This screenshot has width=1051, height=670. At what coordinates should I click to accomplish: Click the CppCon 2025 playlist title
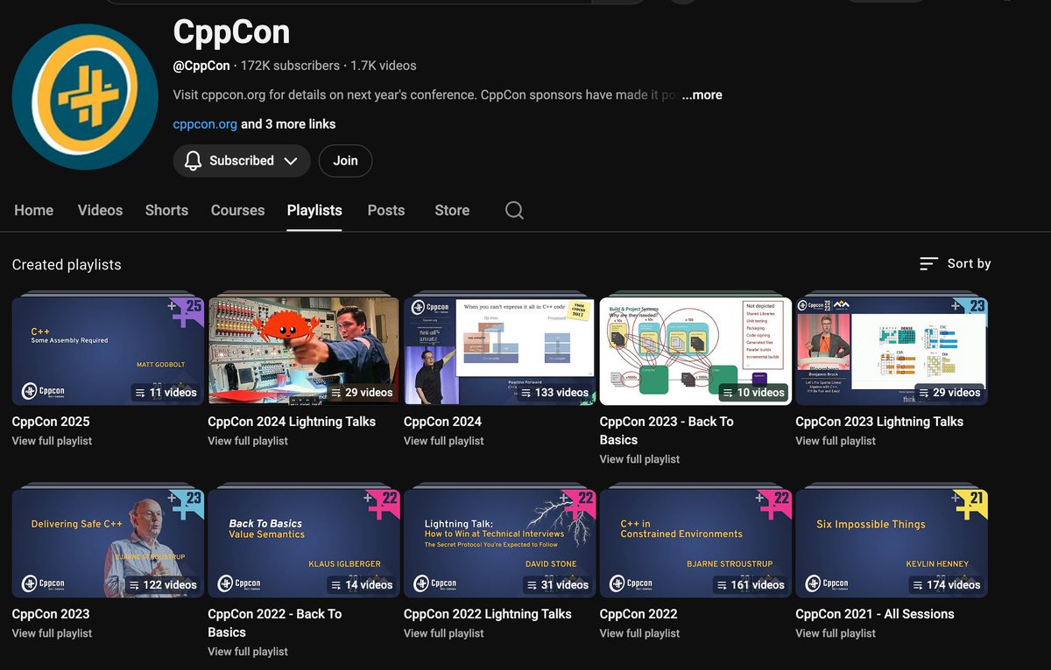pos(51,422)
